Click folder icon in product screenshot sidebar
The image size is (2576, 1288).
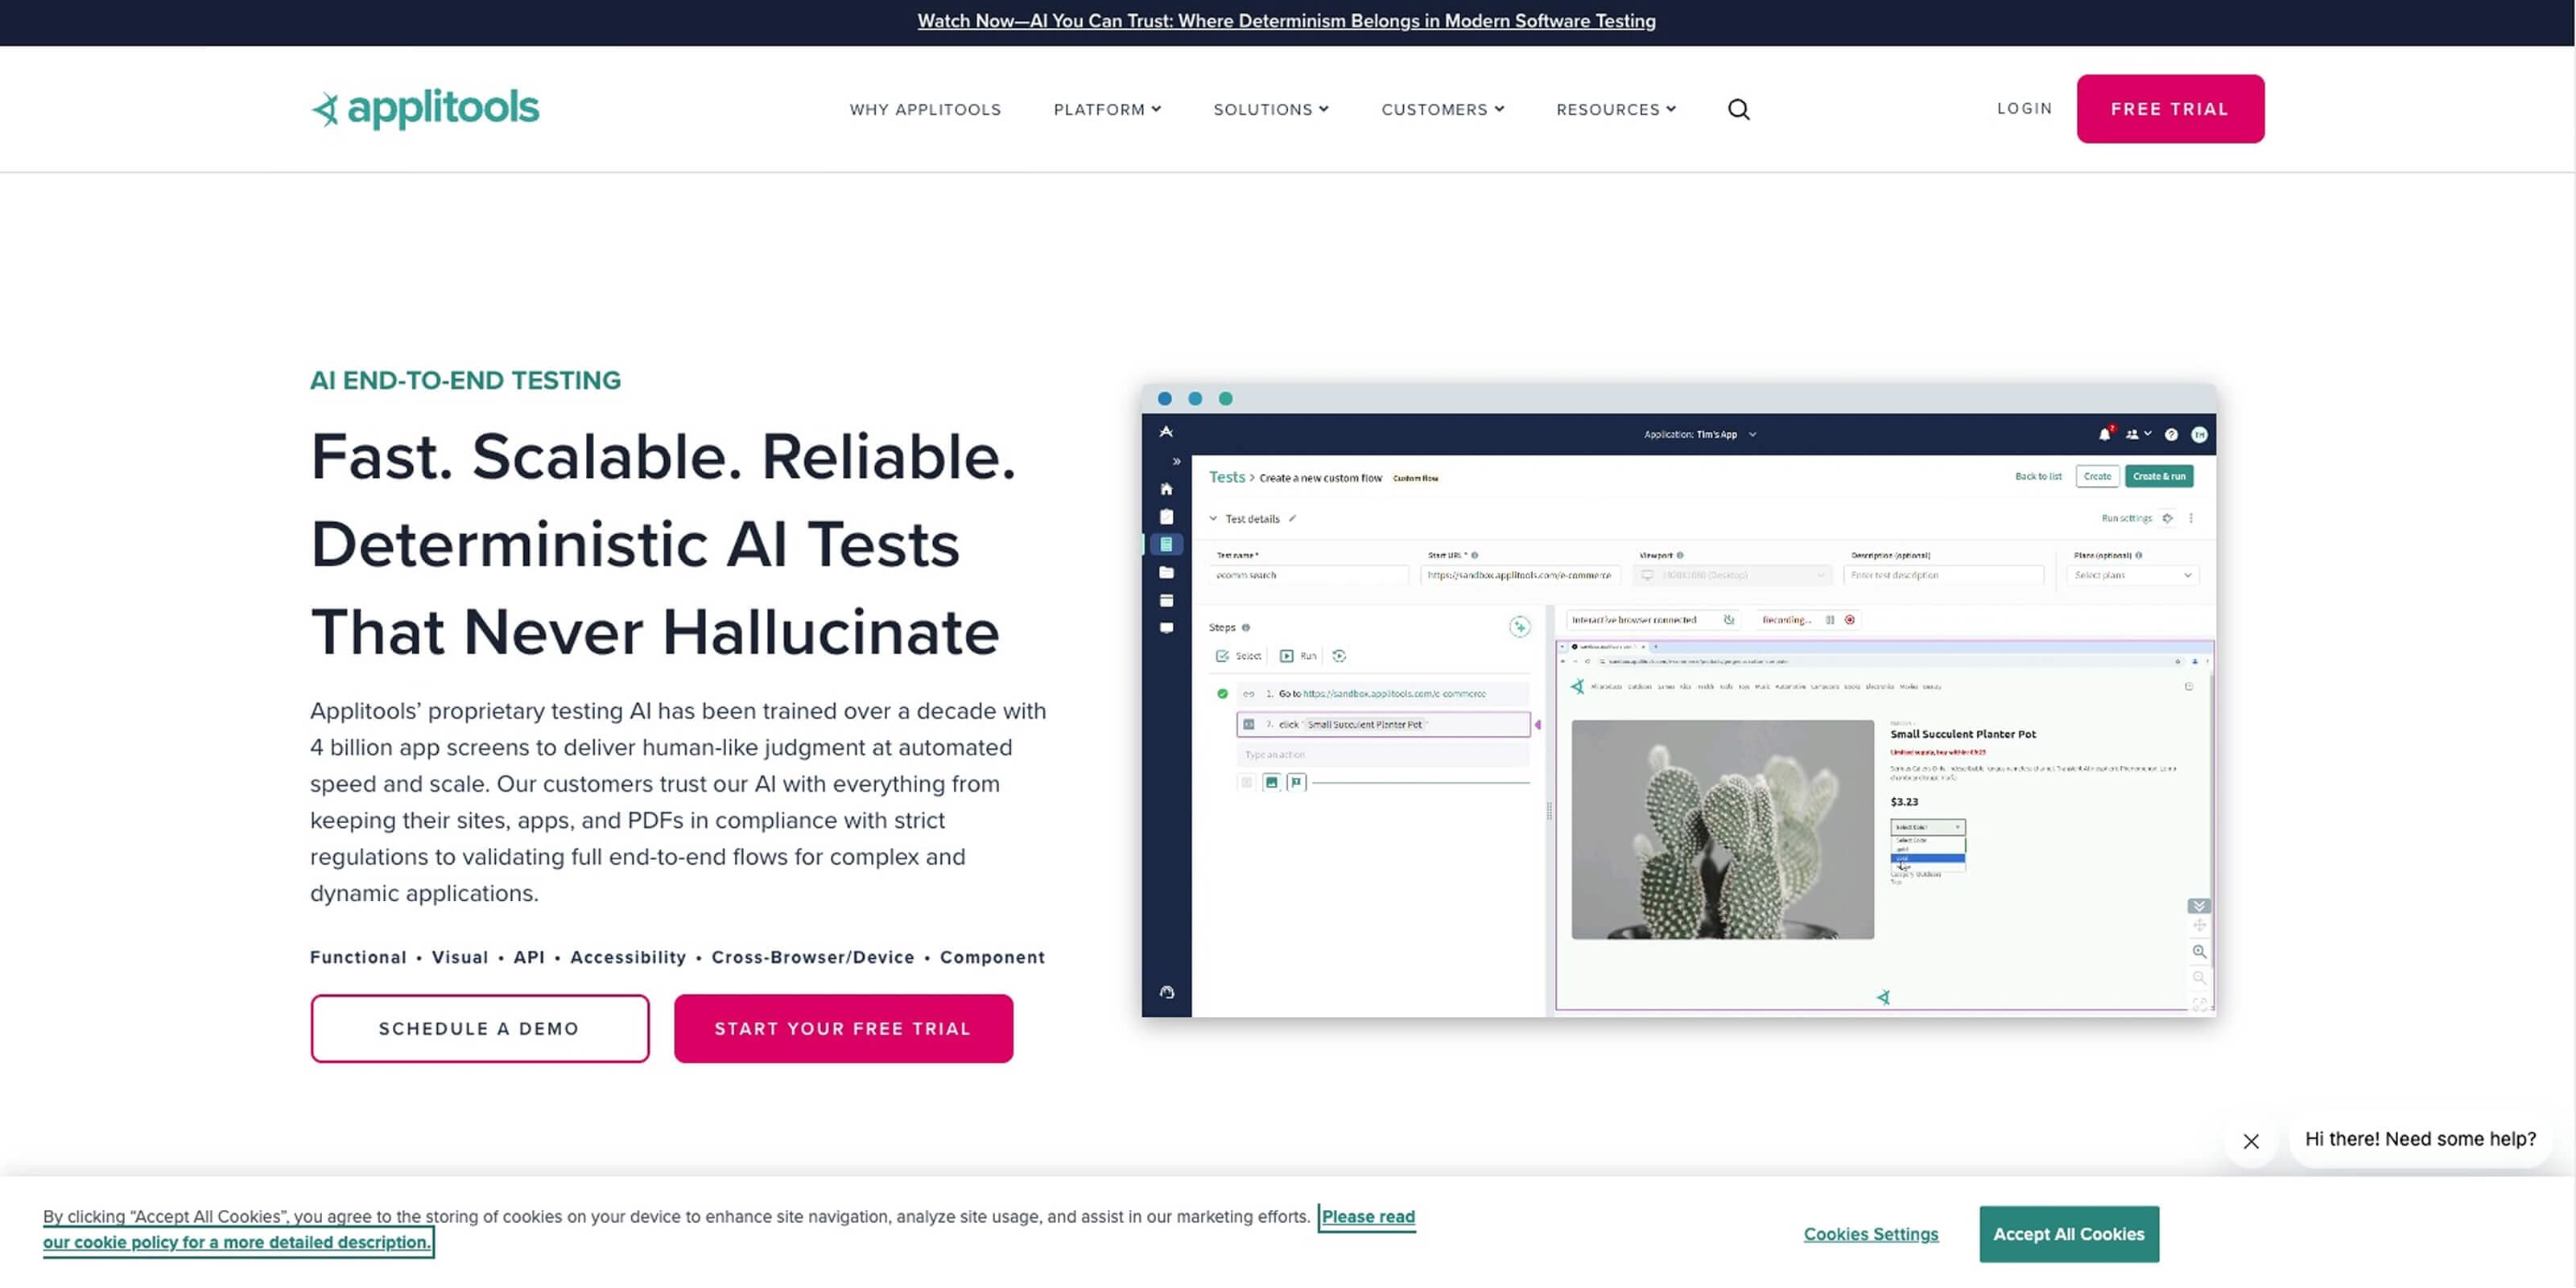click(x=1166, y=573)
